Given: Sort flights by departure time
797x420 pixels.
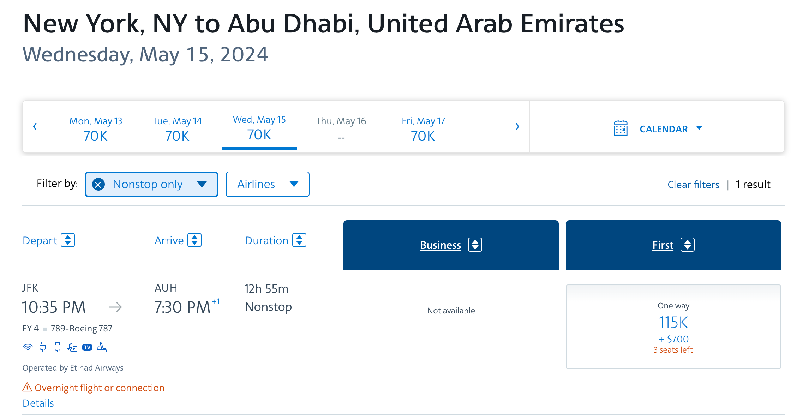Looking at the screenshot, I should (x=68, y=240).
